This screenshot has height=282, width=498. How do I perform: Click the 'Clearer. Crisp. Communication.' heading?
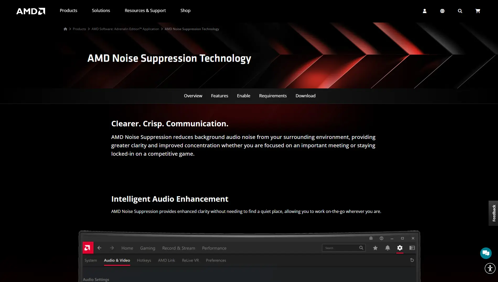pyautogui.click(x=170, y=124)
